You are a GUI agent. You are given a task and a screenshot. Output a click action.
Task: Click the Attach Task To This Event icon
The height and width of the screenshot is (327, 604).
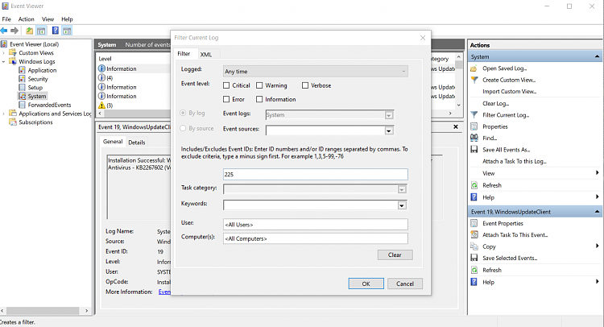(474, 235)
